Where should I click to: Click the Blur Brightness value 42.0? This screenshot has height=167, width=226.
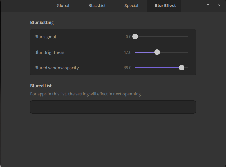127,52
